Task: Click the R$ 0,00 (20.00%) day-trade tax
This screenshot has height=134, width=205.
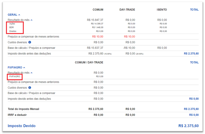Action: click(135, 54)
